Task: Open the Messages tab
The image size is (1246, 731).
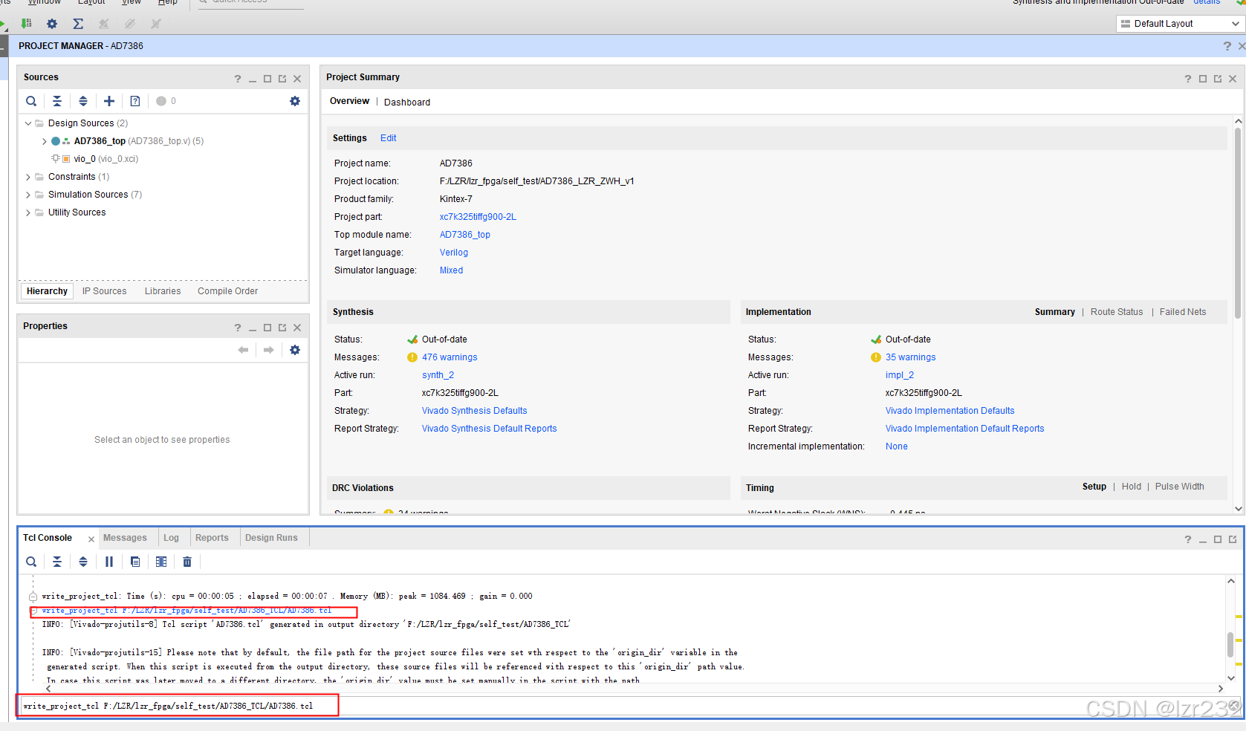Action: tap(125, 538)
